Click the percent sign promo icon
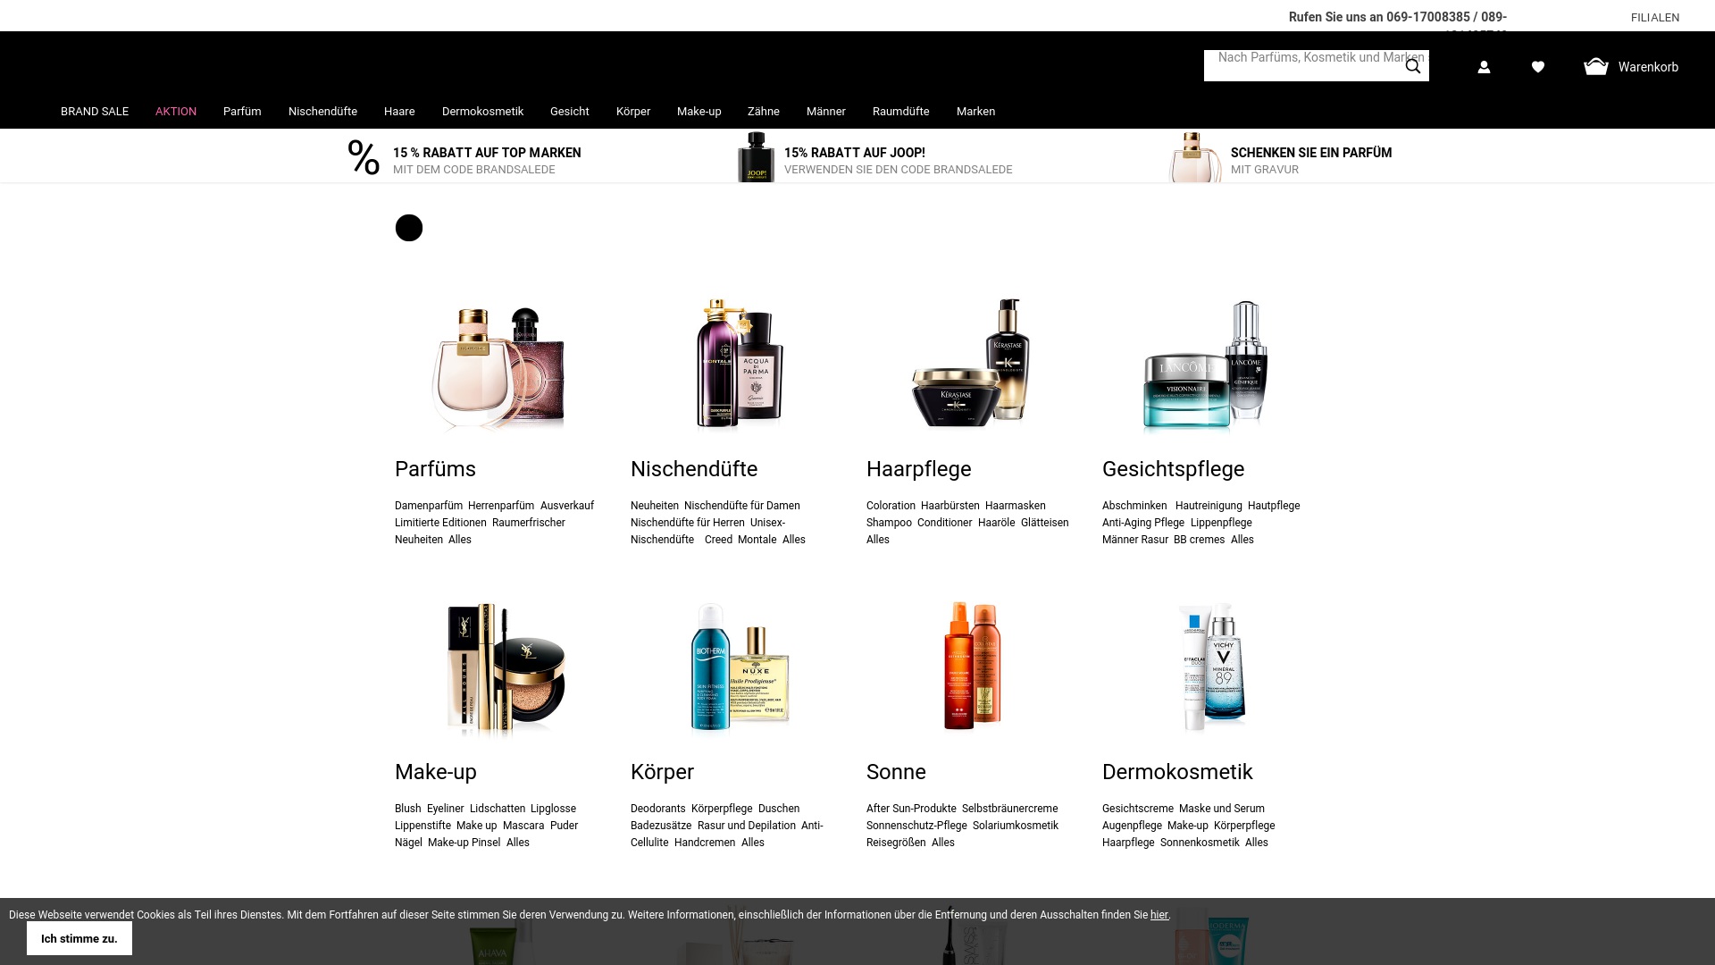 [364, 158]
